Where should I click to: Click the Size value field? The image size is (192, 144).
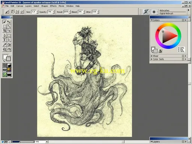coord(34,12)
